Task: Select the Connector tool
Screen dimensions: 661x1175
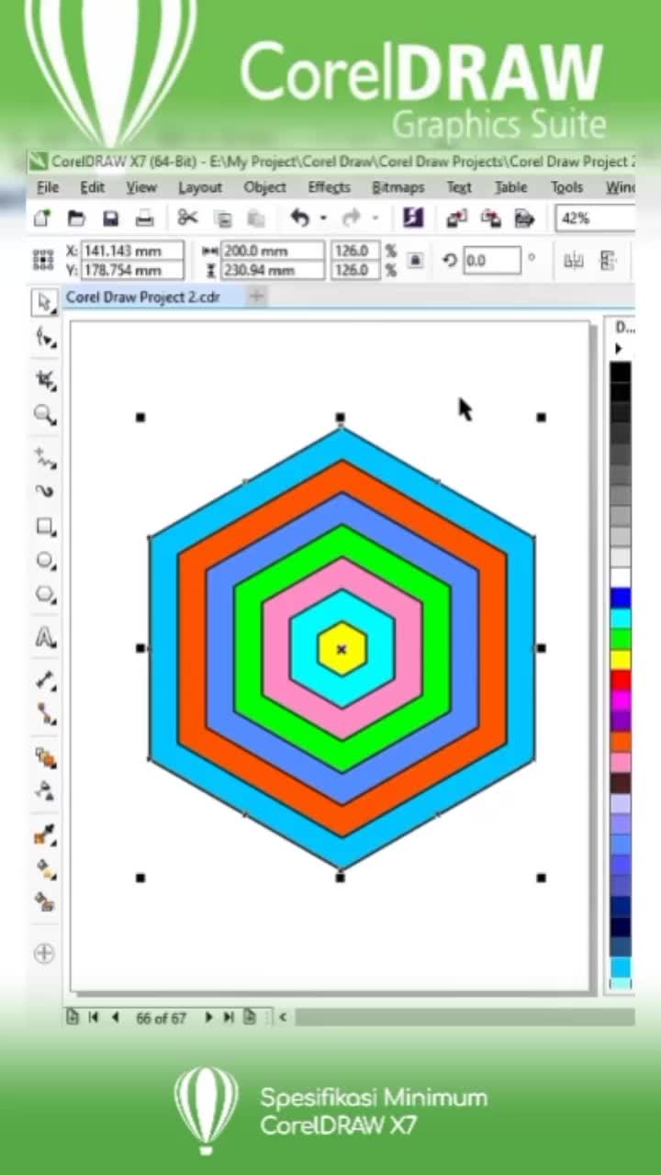Action: 44,713
